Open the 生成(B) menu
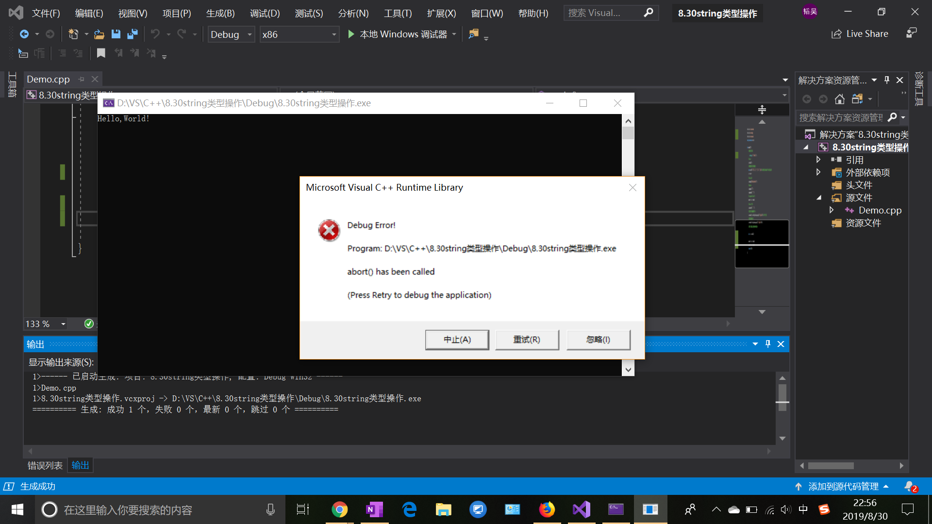The width and height of the screenshot is (932, 524). (220, 13)
